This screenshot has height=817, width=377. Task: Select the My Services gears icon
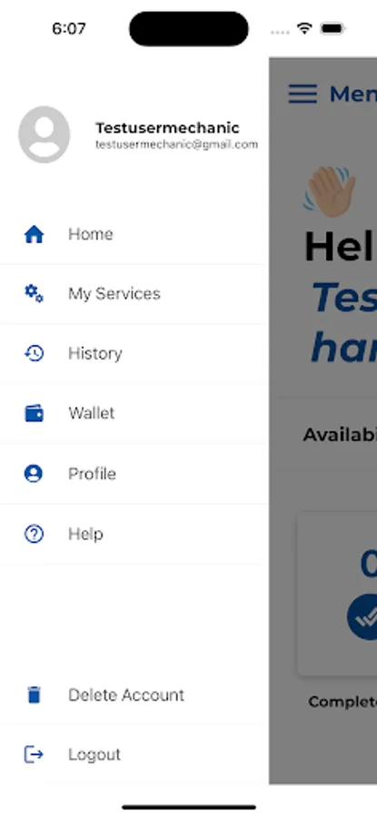tap(34, 294)
